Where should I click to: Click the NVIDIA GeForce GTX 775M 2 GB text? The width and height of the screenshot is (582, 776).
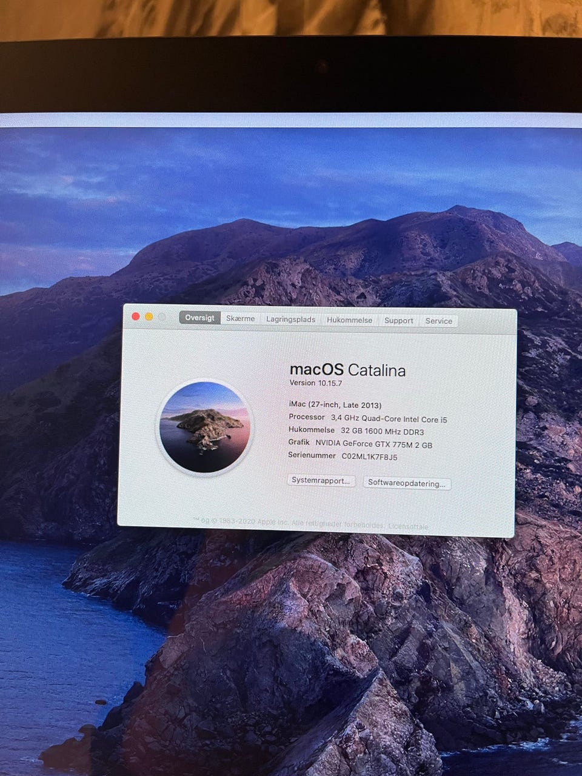coord(374,444)
